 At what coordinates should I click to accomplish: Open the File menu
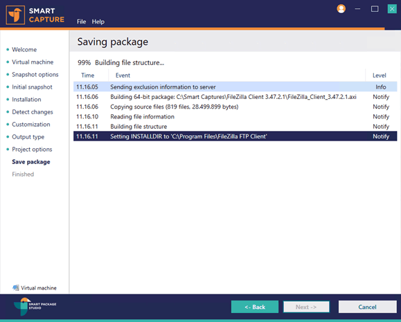tap(81, 21)
